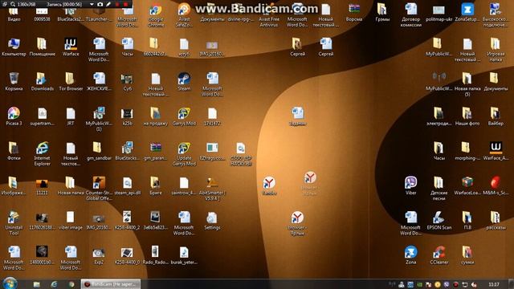Open the Steam shortcut

coord(184,81)
